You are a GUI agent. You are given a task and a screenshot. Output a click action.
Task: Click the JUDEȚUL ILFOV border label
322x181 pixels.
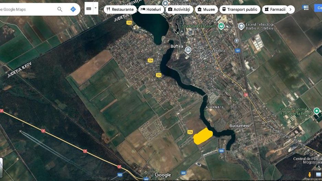tap(19, 70)
